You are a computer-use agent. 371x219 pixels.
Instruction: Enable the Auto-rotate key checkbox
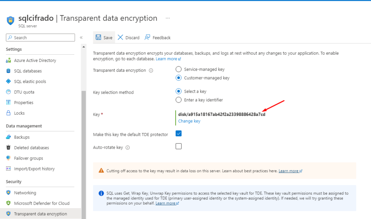[178, 146]
